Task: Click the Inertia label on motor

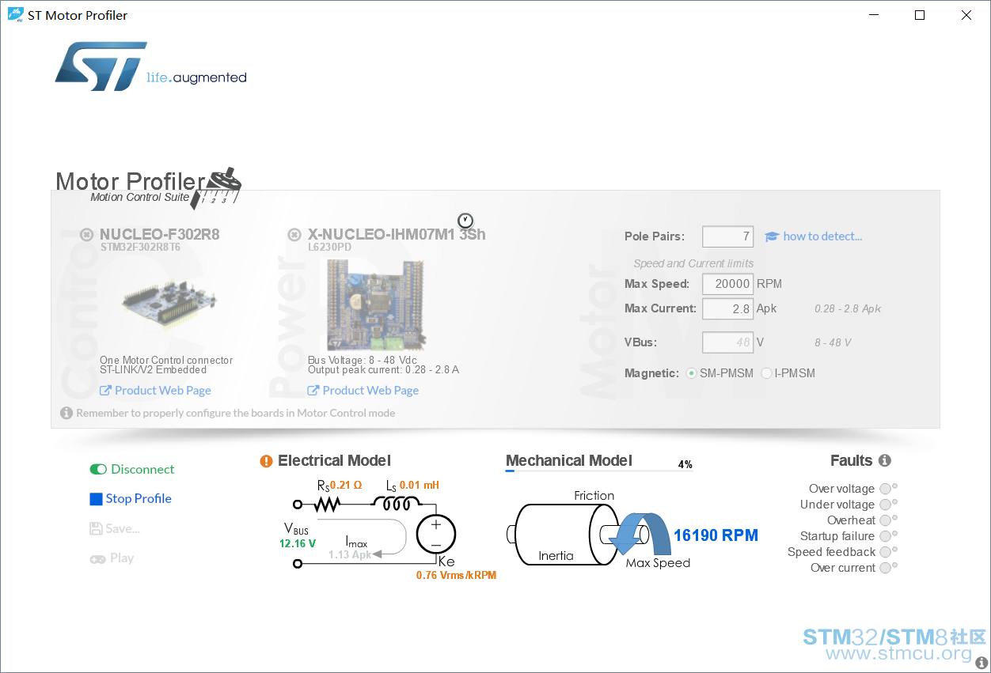Action: click(556, 556)
